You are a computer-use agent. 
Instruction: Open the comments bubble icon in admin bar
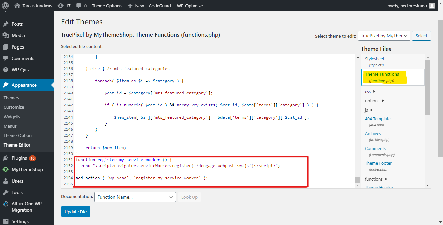click(78, 6)
